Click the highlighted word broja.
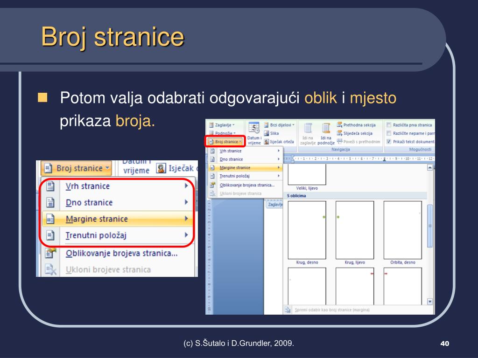 coord(135,122)
